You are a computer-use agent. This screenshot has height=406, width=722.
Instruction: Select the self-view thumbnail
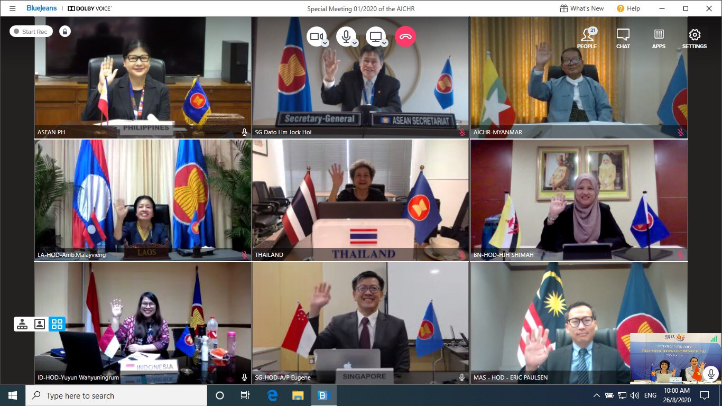(675, 358)
